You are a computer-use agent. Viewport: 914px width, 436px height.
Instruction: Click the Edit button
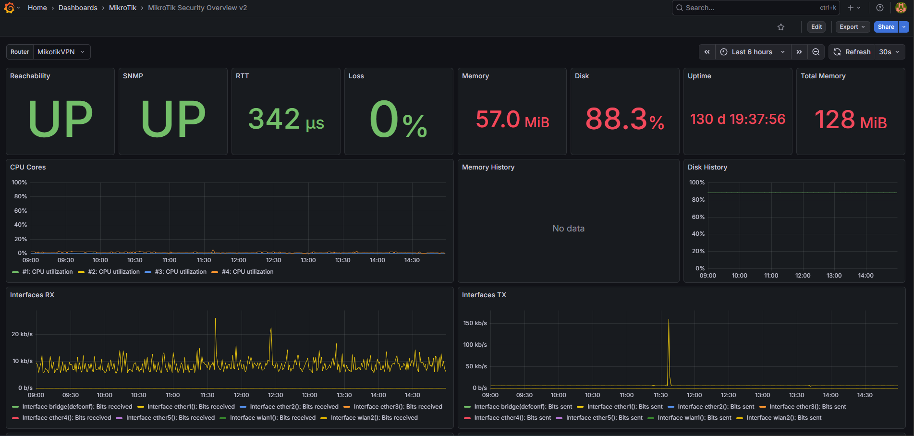click(817, 27)
